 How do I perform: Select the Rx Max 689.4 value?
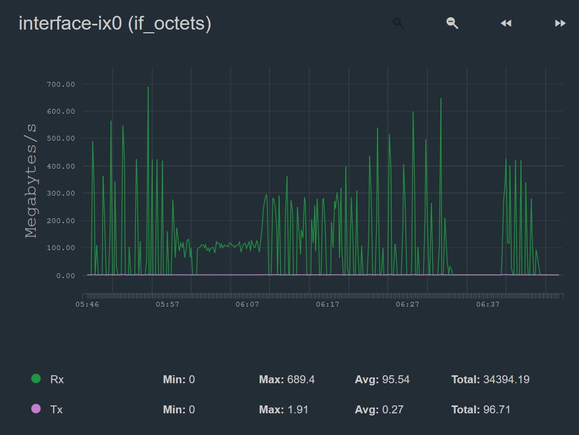300,380
